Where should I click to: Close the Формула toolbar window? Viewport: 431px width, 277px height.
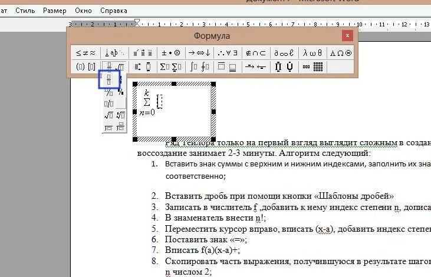pyautogui.click(x=347, y=36)
